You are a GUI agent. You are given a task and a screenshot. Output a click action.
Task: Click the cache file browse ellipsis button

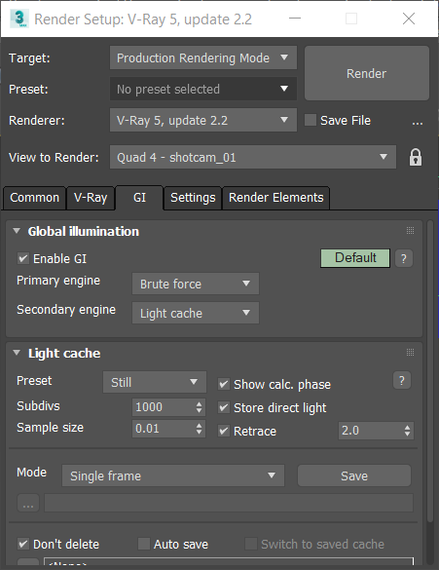click(x=28, y=503)
